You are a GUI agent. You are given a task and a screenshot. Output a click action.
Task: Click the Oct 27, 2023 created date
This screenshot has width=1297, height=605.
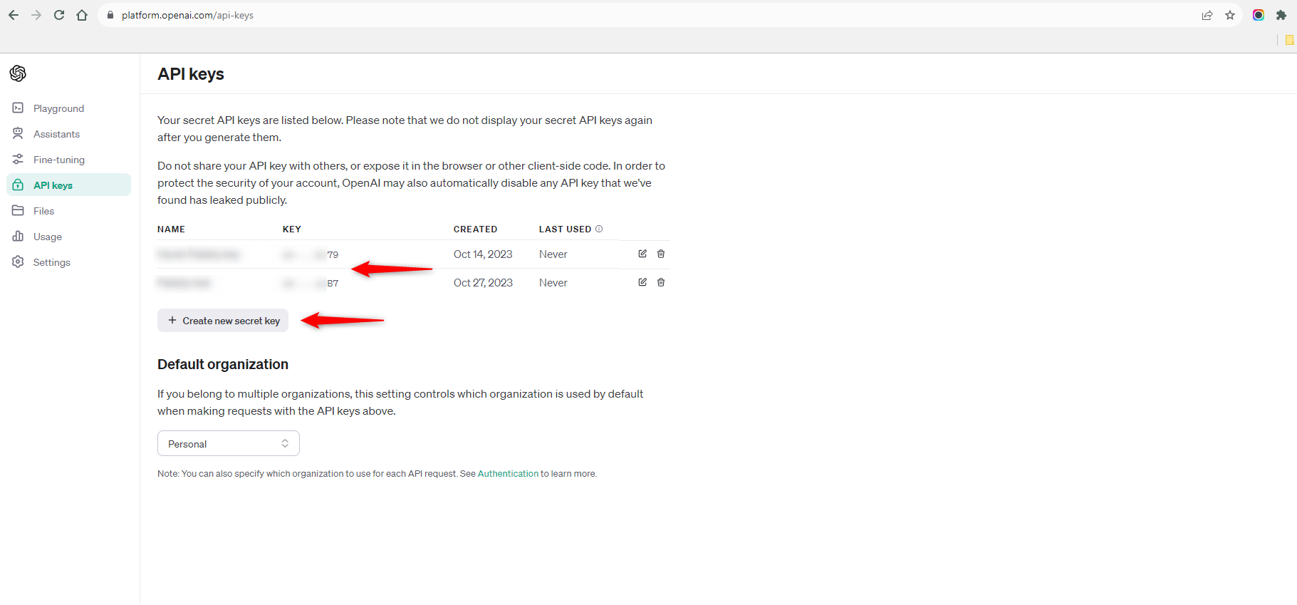[x=483, y=283]
